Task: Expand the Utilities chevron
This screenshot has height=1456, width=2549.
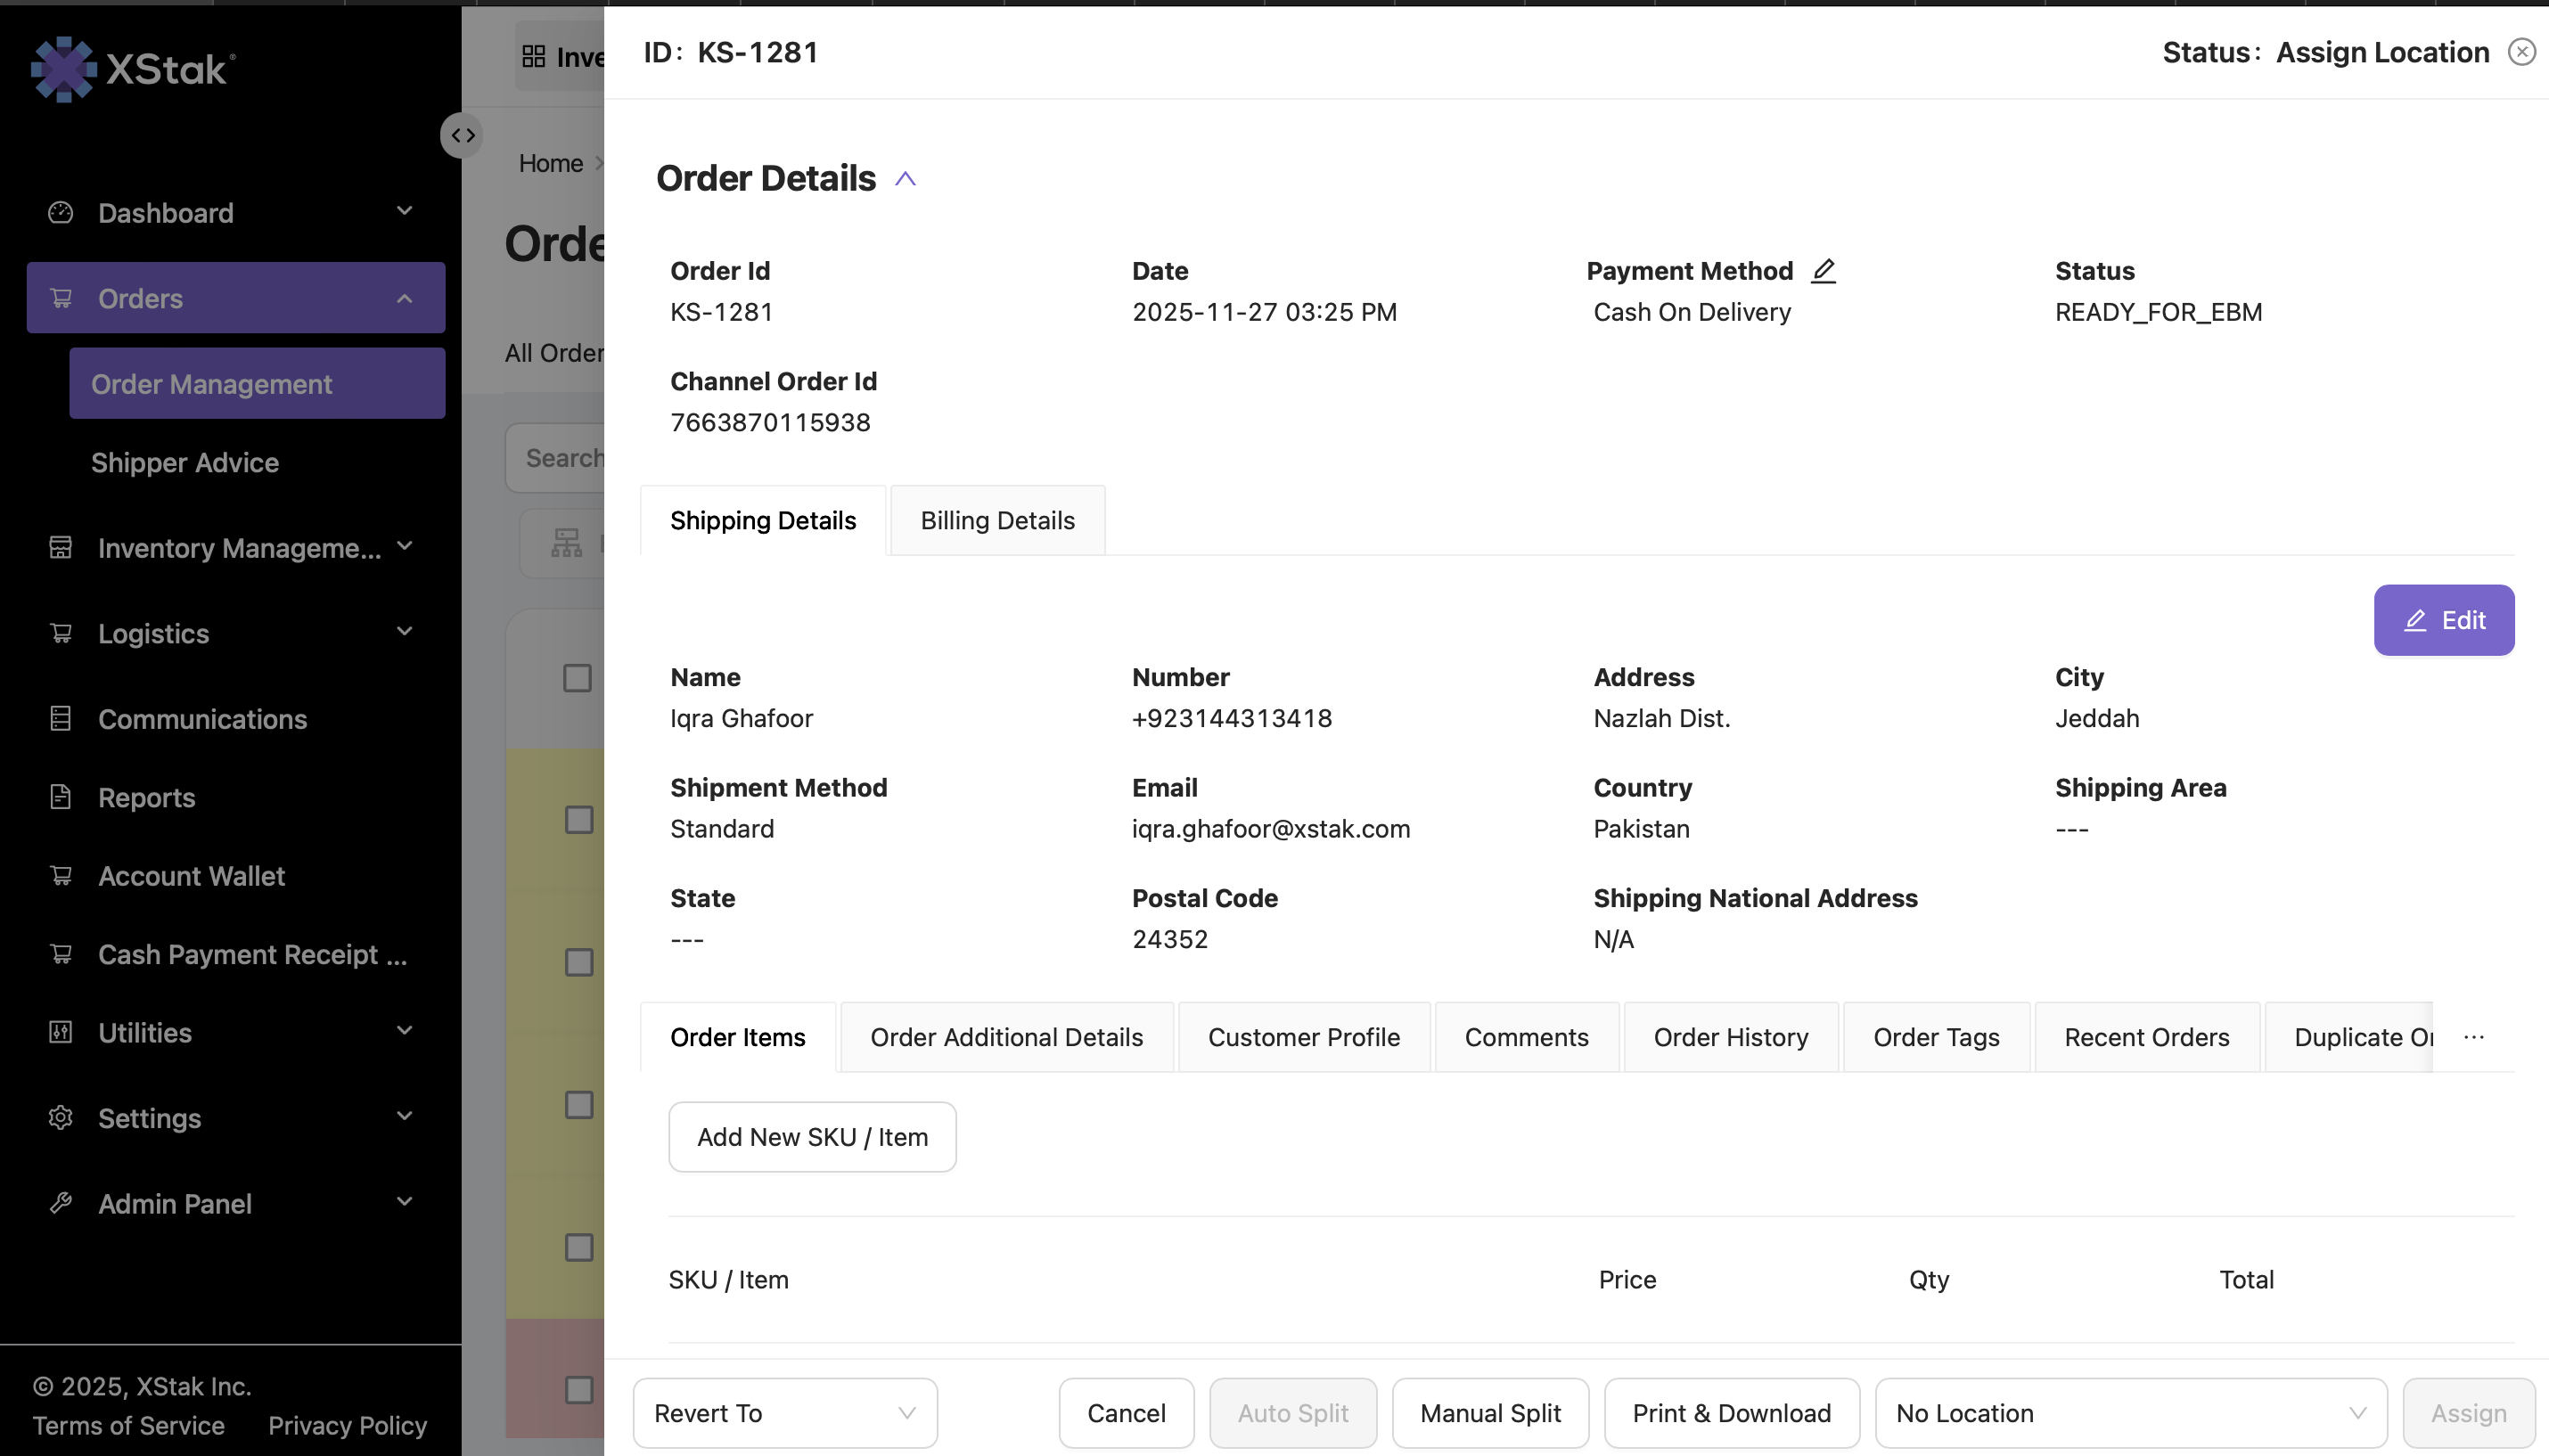Action: click(404, 1030)
